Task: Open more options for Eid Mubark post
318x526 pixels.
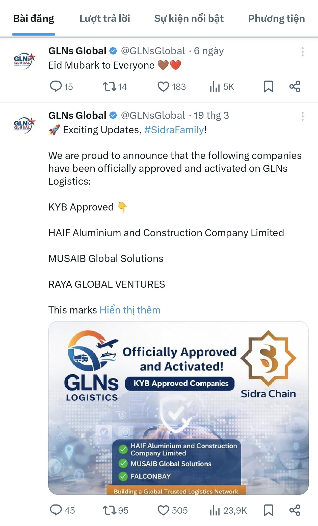Action: click(302, 52)
